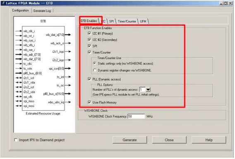The height and width of the screenshot is (159, 235).
Task: Select Dynamic register changes via WISHBONE
Action: point(95,70)
